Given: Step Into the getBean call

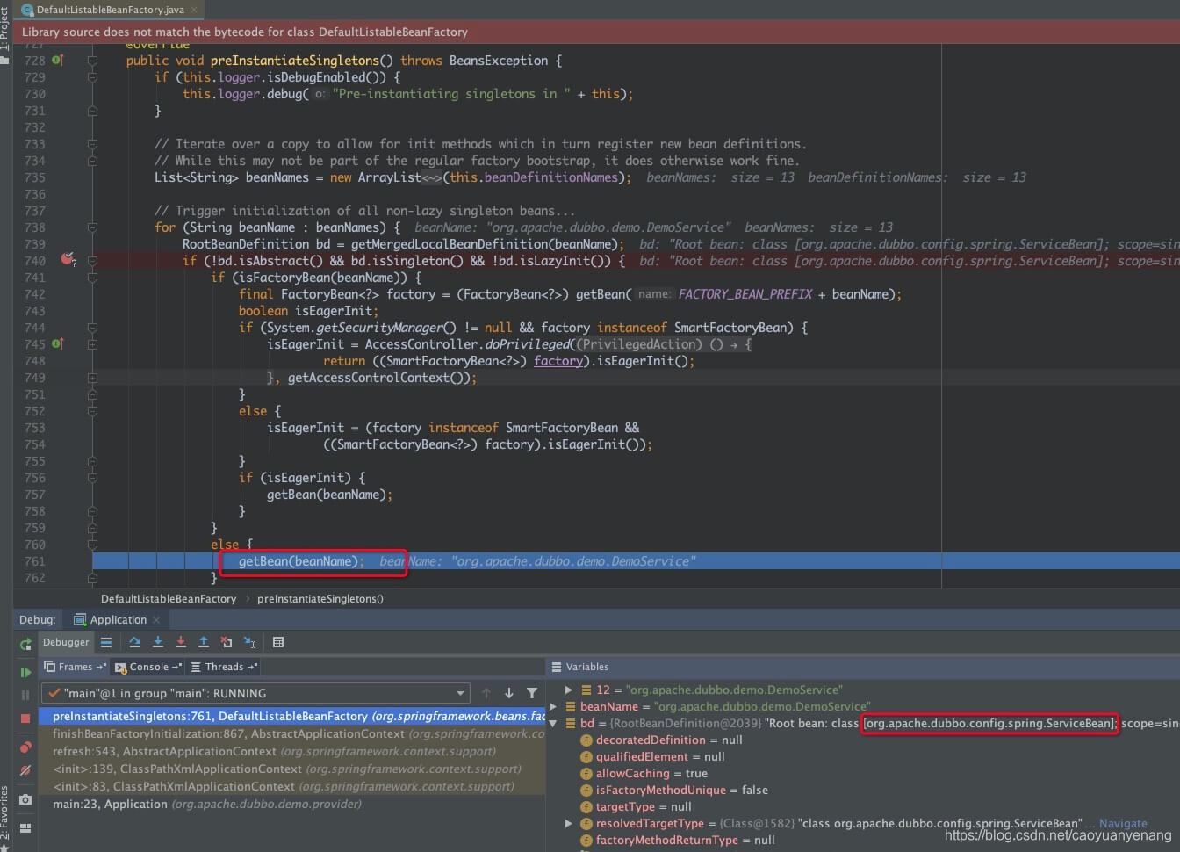Looking at the screenshot, I should (x=157, y=642).
